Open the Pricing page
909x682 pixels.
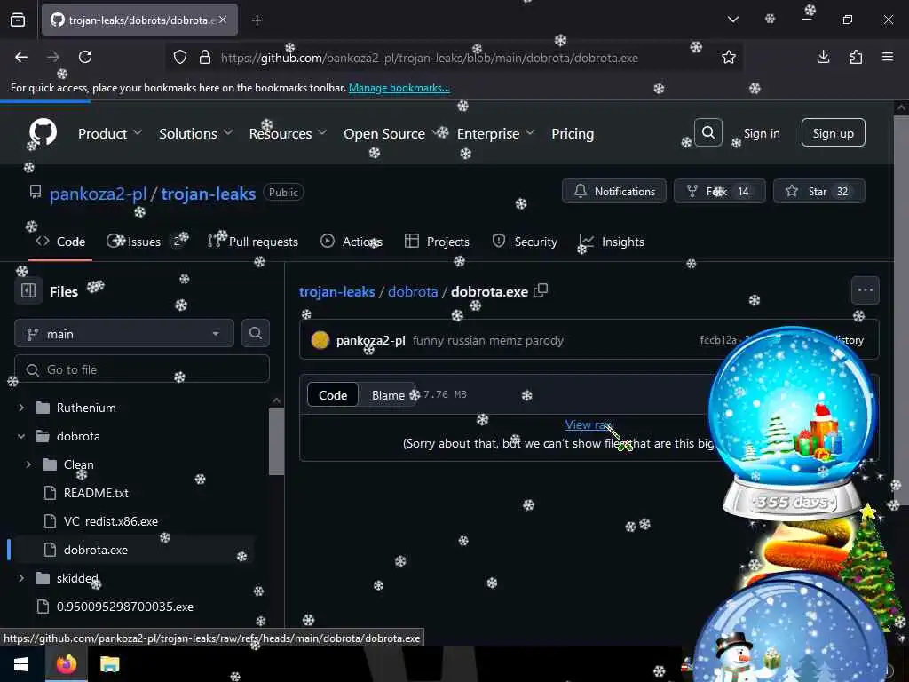point(573,133)
